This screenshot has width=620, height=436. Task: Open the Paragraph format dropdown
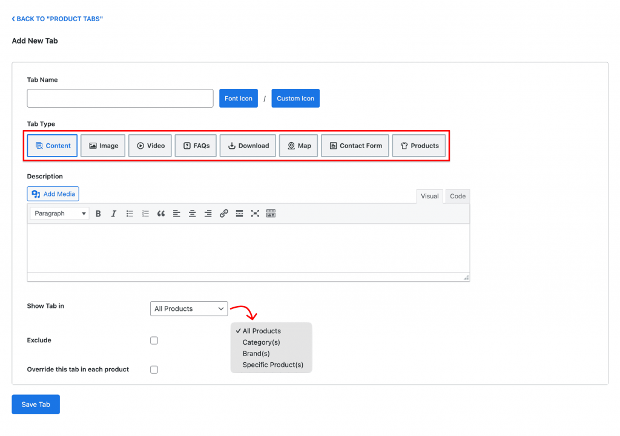(59, 213)
